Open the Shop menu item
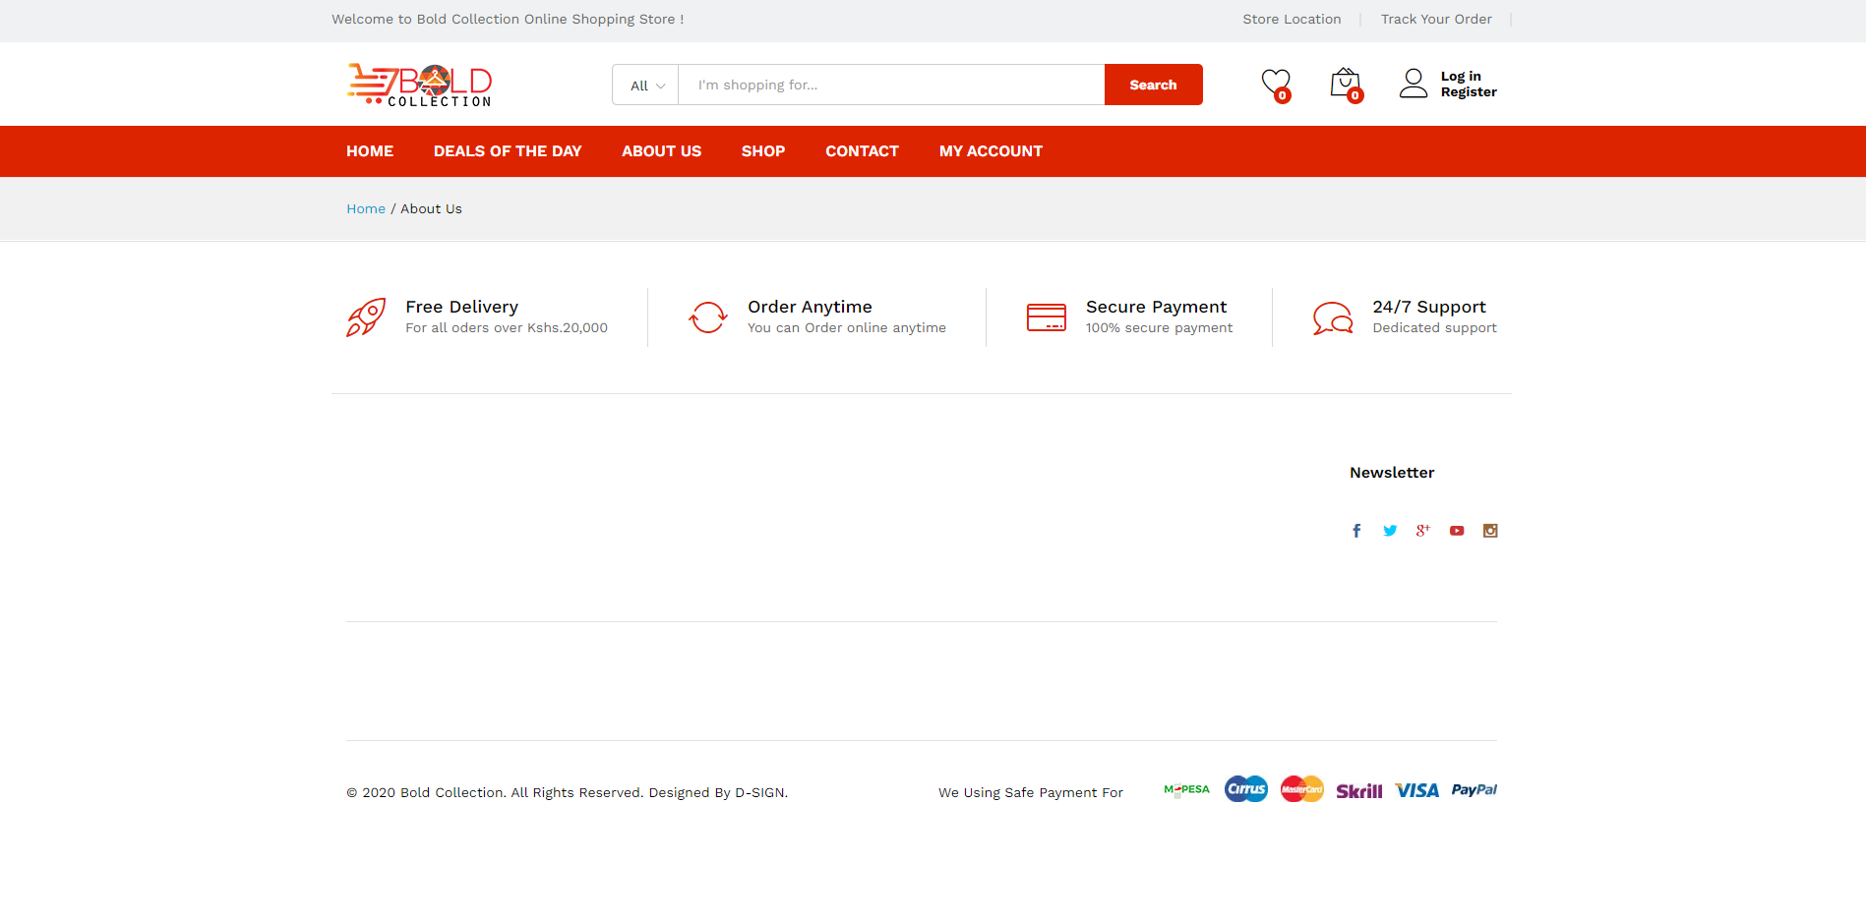This screenshot has width=1866, height=918. tap(763, 151)
